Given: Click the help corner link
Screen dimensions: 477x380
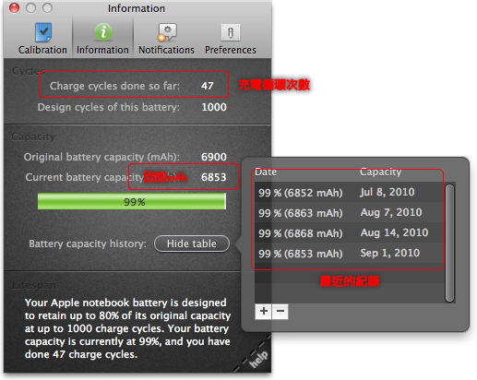Looking at the screenshot, I should (x=257, y=359).
